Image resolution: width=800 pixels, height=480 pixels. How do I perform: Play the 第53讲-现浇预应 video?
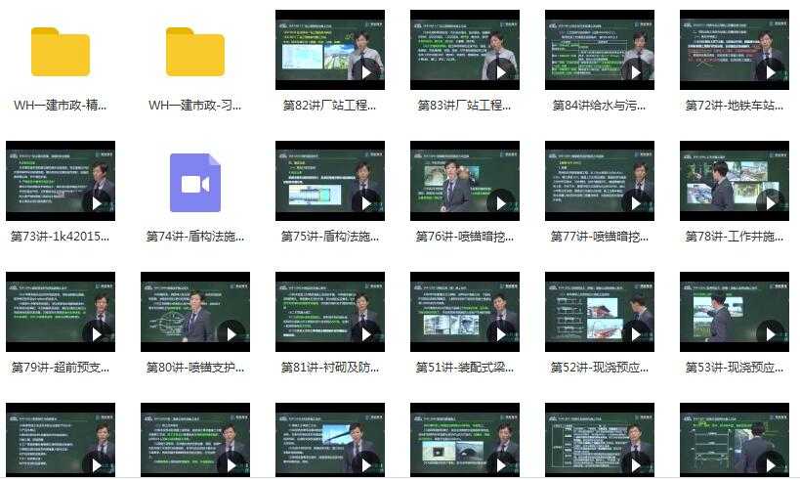pos(770,333)
